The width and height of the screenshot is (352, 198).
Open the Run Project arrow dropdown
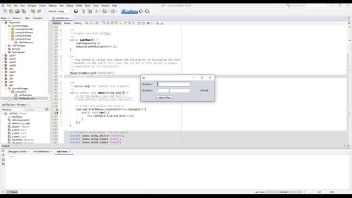[x=100, y=11]
